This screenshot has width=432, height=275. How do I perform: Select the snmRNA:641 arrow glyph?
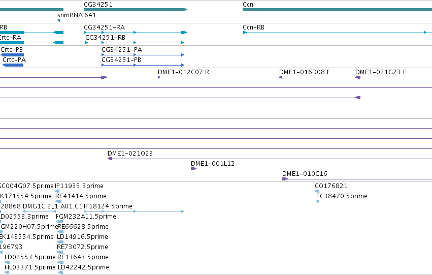(x=59, y=20)
